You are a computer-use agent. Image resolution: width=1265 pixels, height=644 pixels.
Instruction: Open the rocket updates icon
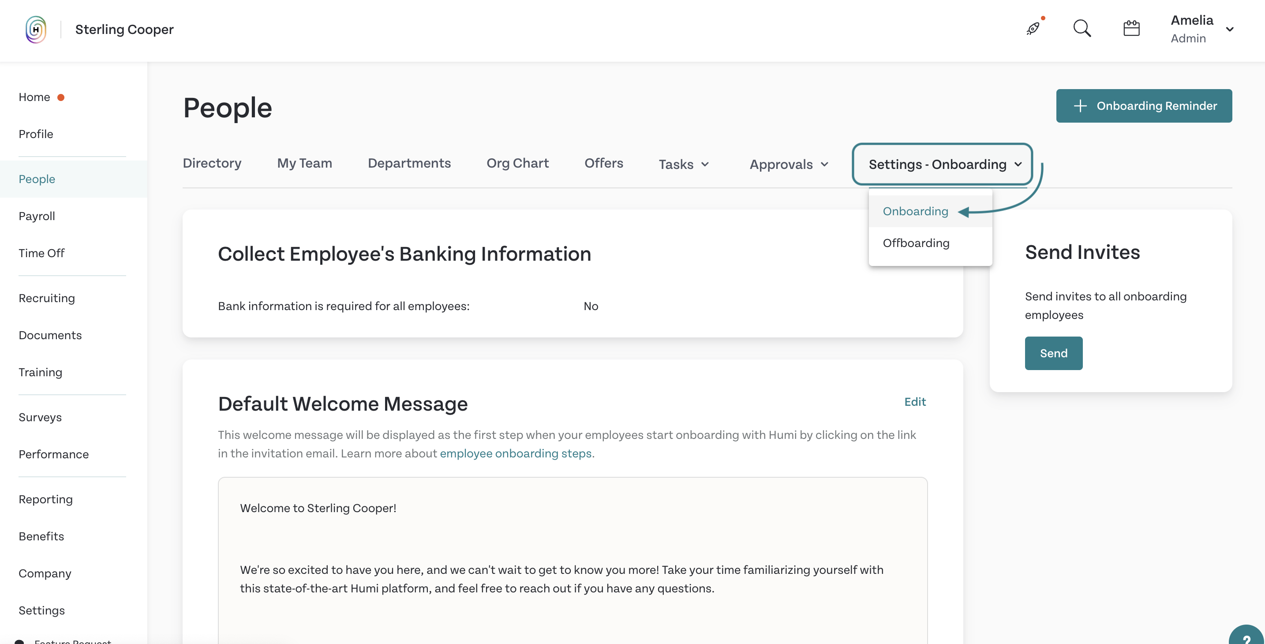1034,29
